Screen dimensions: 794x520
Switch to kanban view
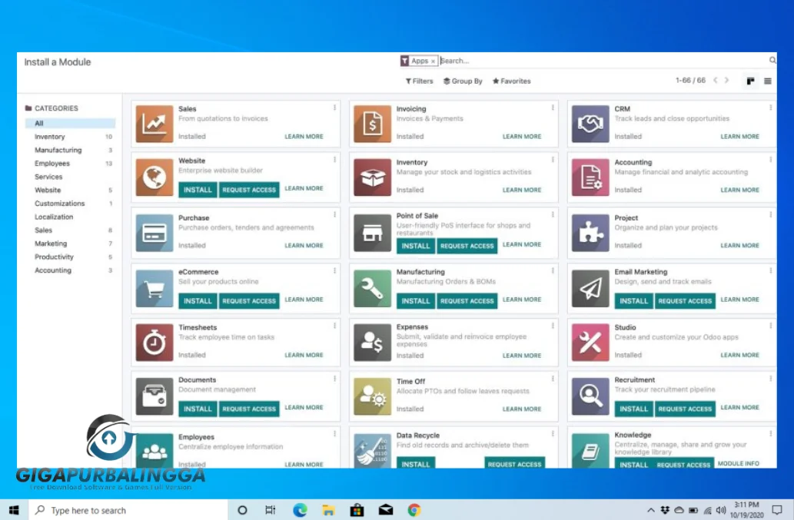point(750,81)
